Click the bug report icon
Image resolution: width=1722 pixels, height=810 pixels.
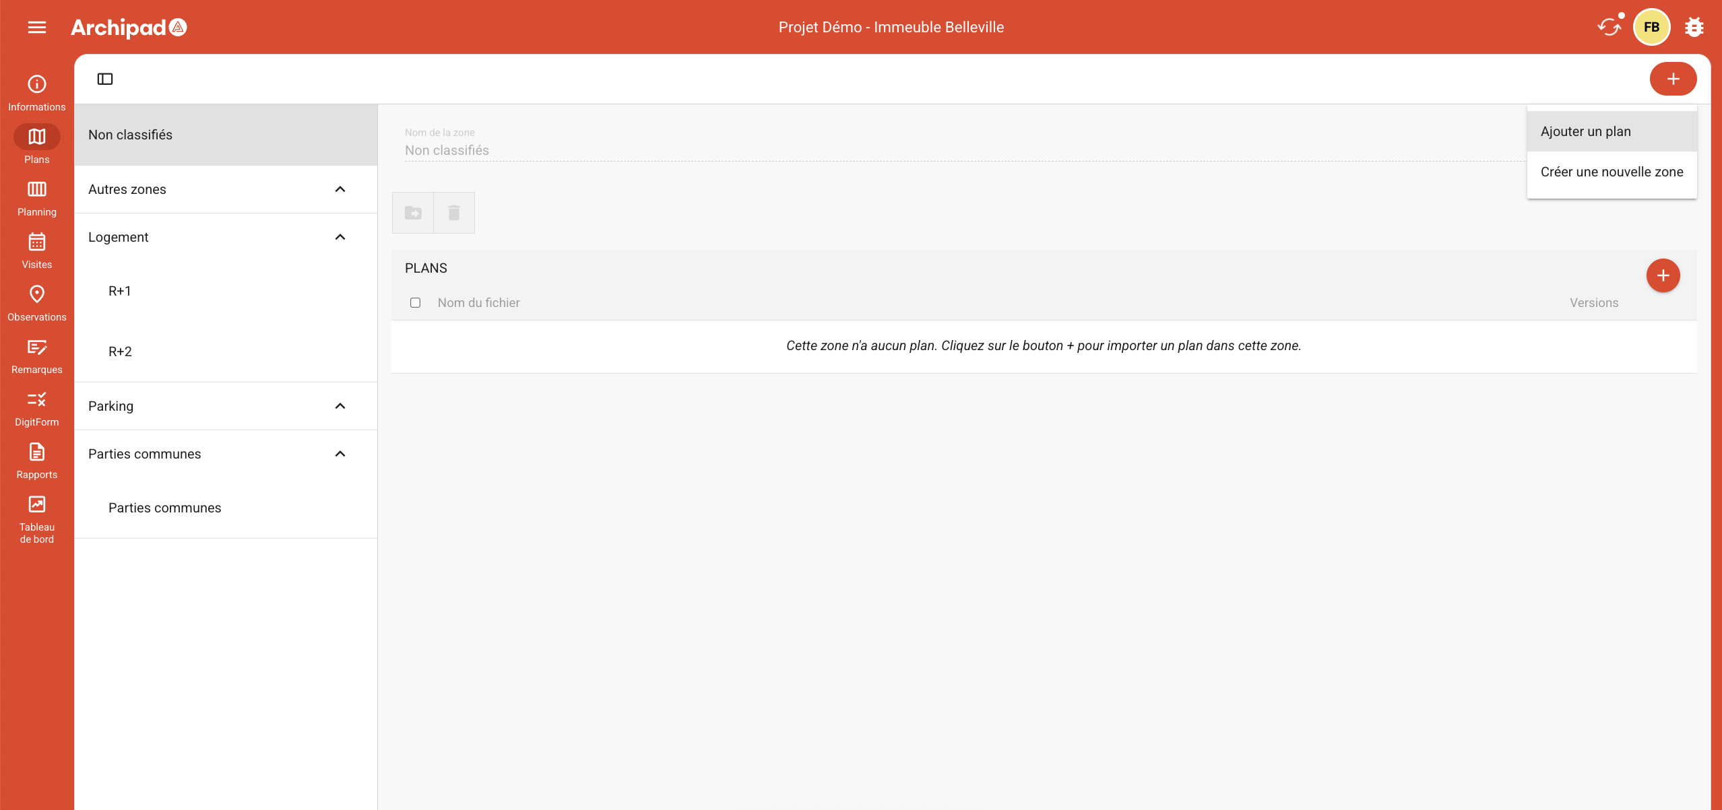1694,27
